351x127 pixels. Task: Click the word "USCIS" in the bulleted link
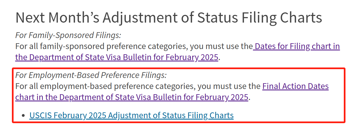point(41,115)
